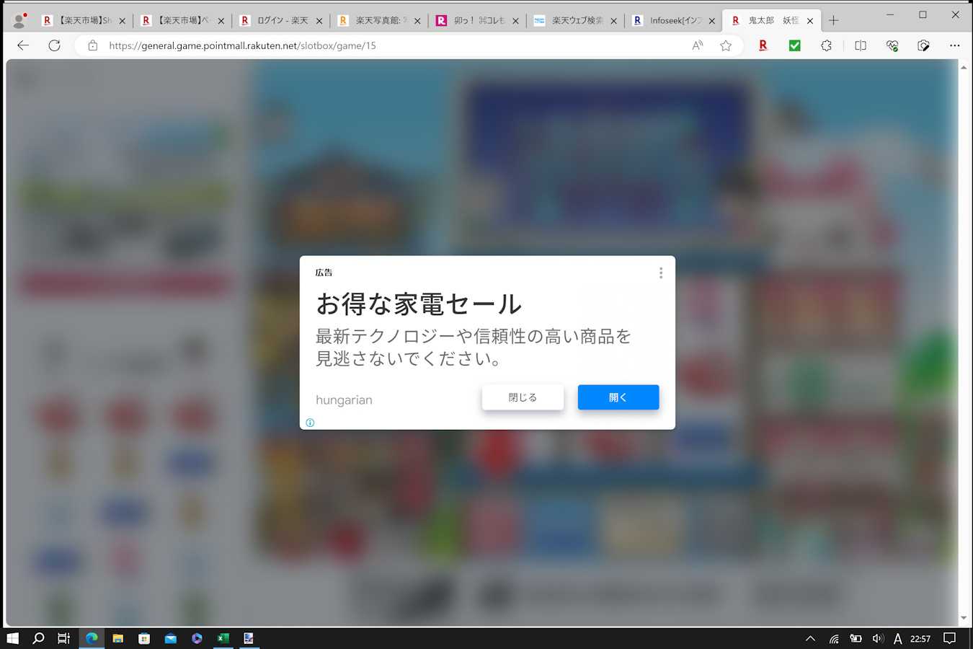Close the Infoseek tab

coord(712,21)
